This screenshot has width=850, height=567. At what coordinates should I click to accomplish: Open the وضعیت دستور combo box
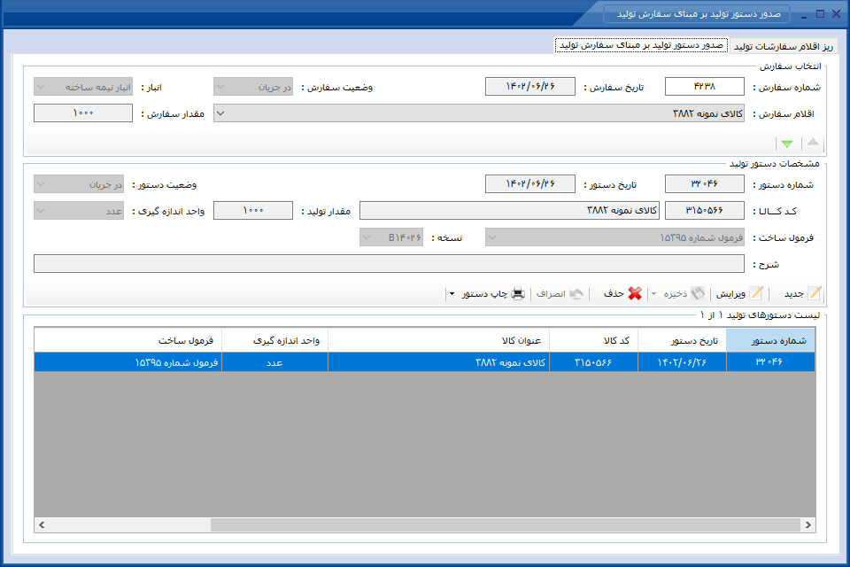click(79, 184)
